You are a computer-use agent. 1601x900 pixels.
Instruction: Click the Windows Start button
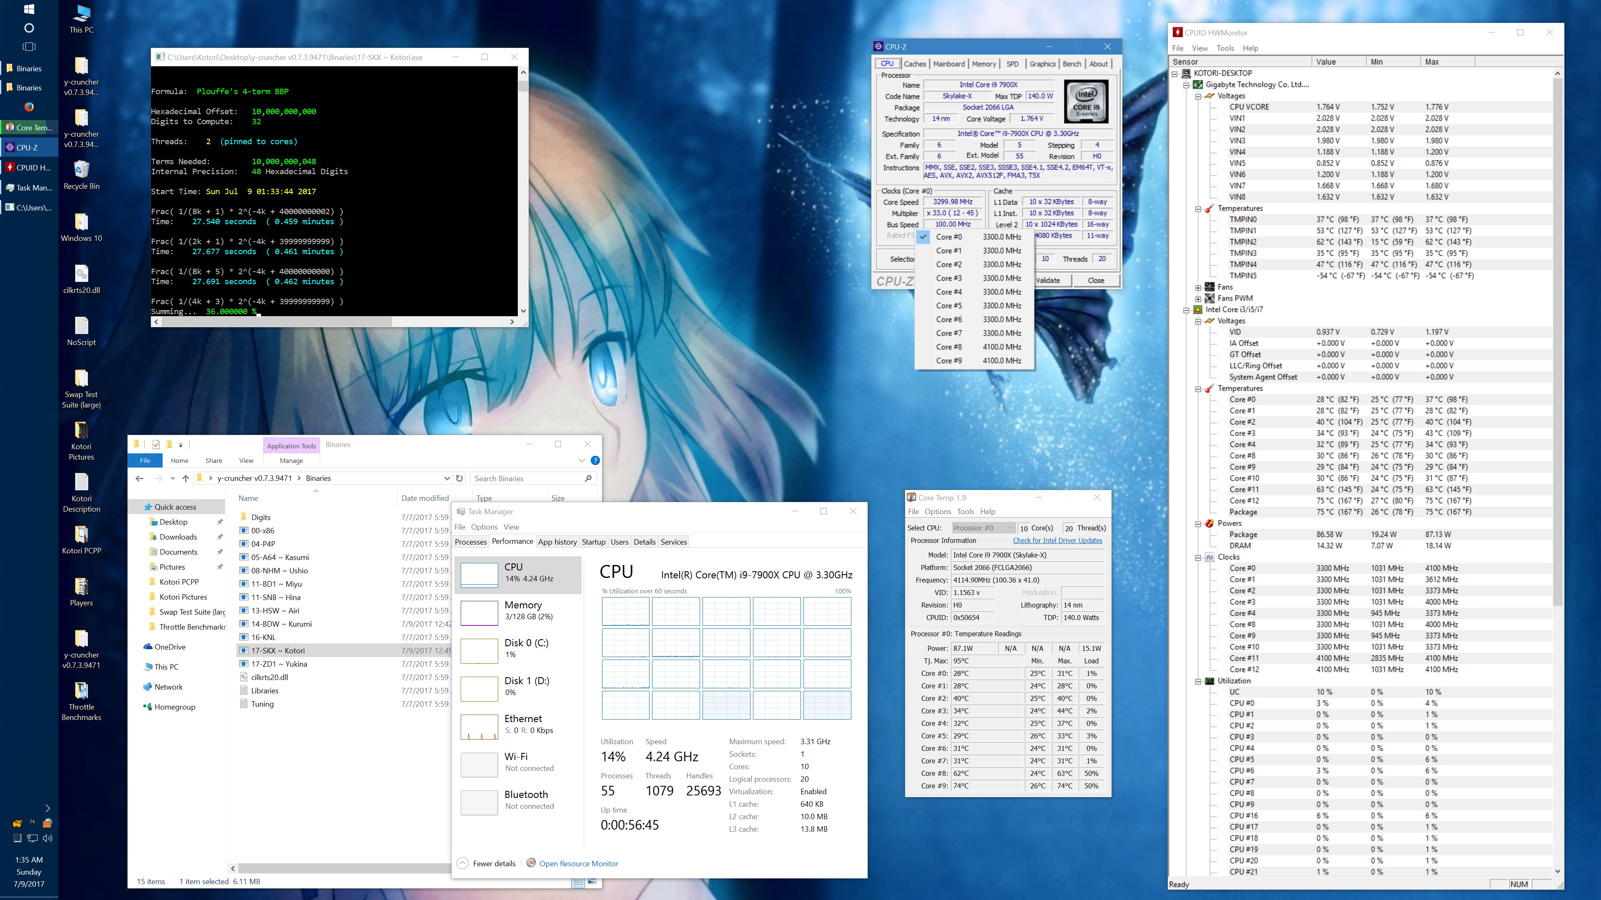29,9
